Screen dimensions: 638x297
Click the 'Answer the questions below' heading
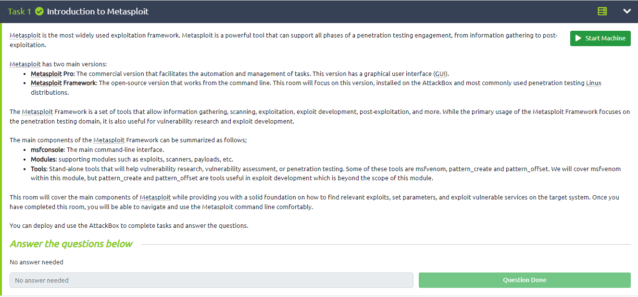71,244
